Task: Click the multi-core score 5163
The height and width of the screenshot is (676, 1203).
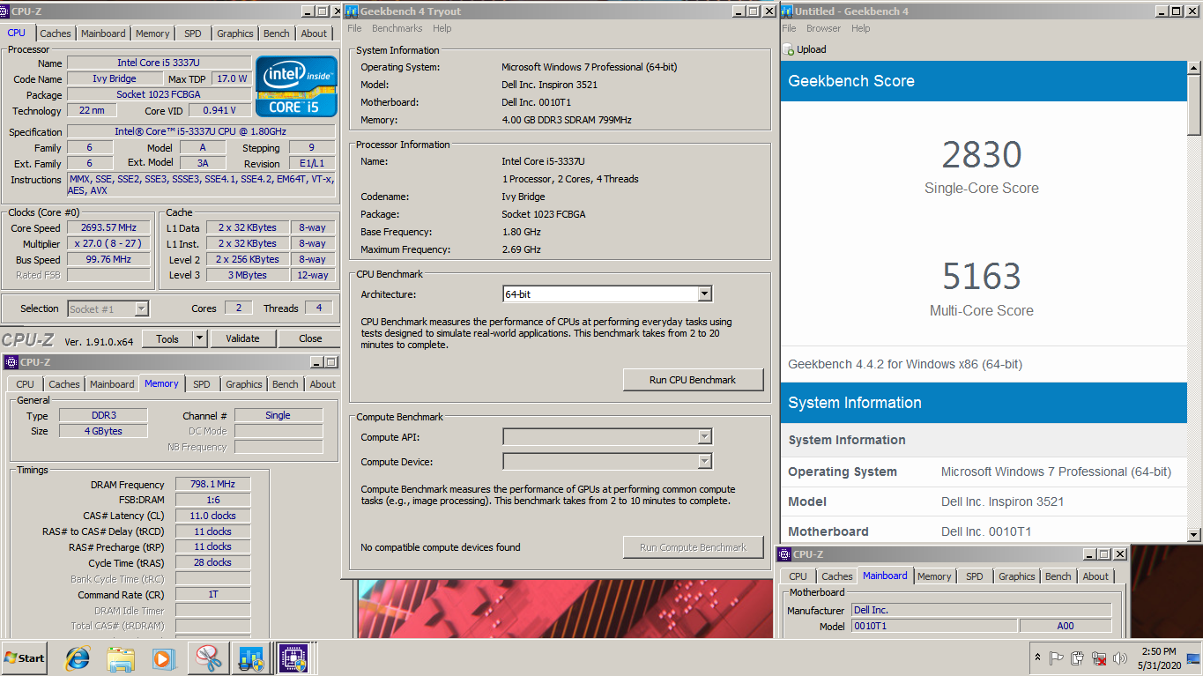Action: pyautogui.click(x=982, y=277)
